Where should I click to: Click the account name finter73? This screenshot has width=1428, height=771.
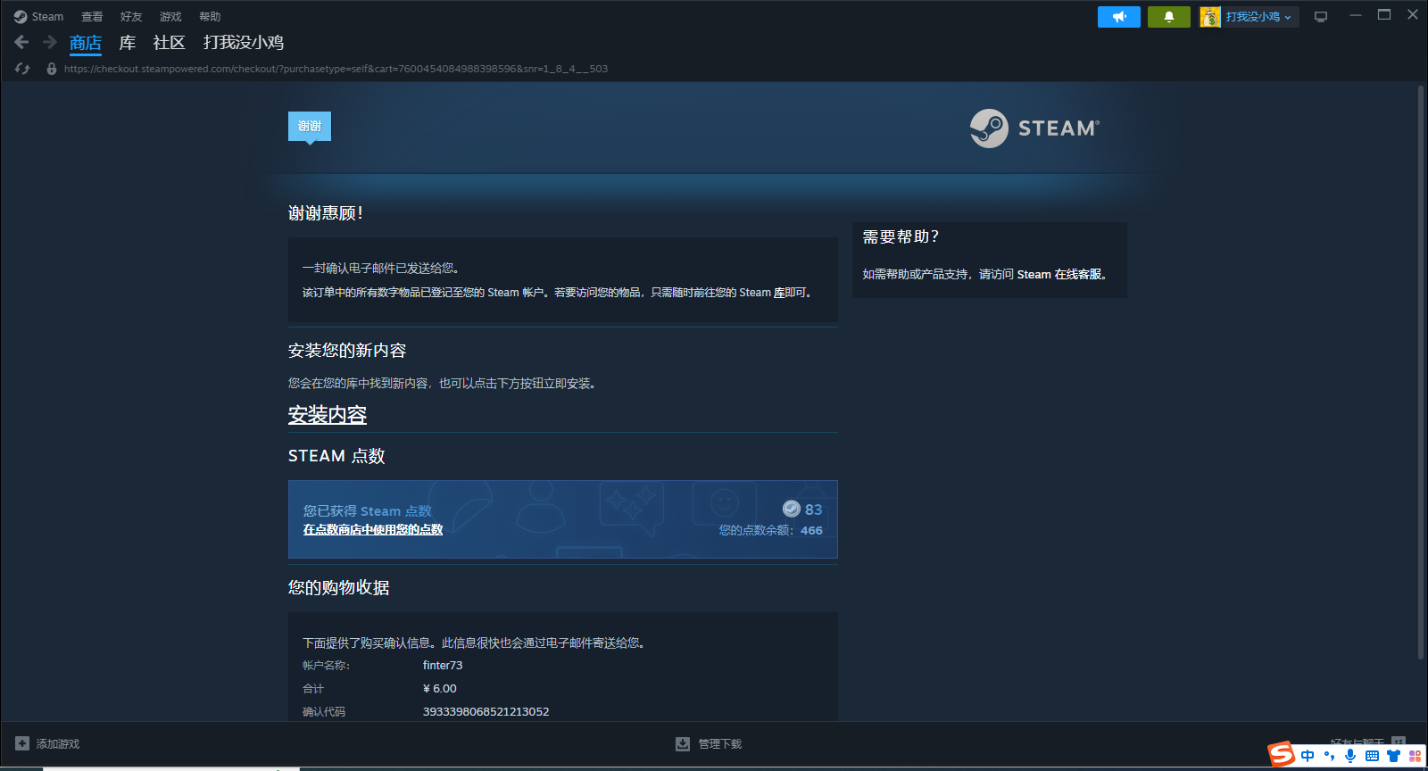[x=443, y=665]
